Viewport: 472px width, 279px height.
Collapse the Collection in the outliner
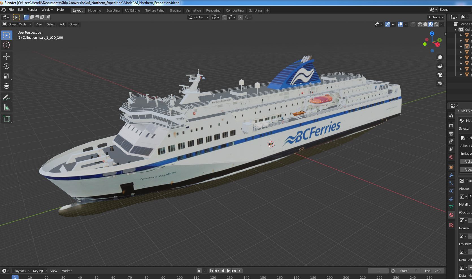pos(455,30)
